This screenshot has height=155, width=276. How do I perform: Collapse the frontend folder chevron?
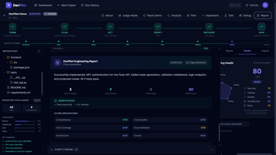4,57
